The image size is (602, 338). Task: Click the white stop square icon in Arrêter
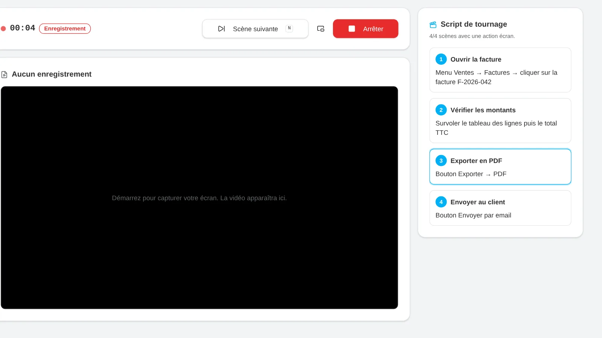click(x=352, y=29)
